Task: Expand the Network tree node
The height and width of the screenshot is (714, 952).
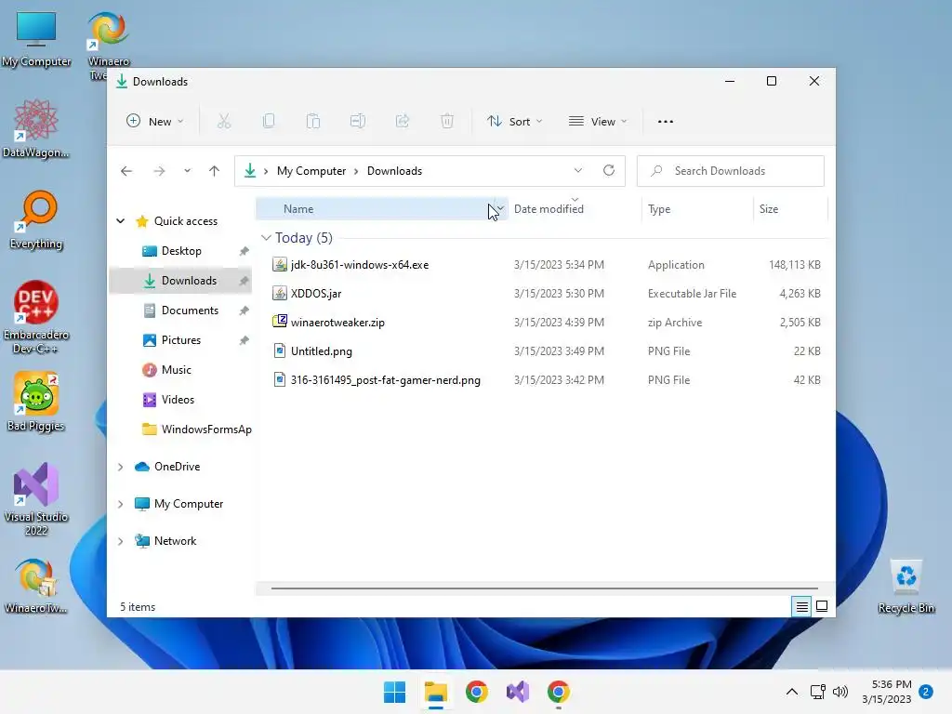Action: pos(120,541)
